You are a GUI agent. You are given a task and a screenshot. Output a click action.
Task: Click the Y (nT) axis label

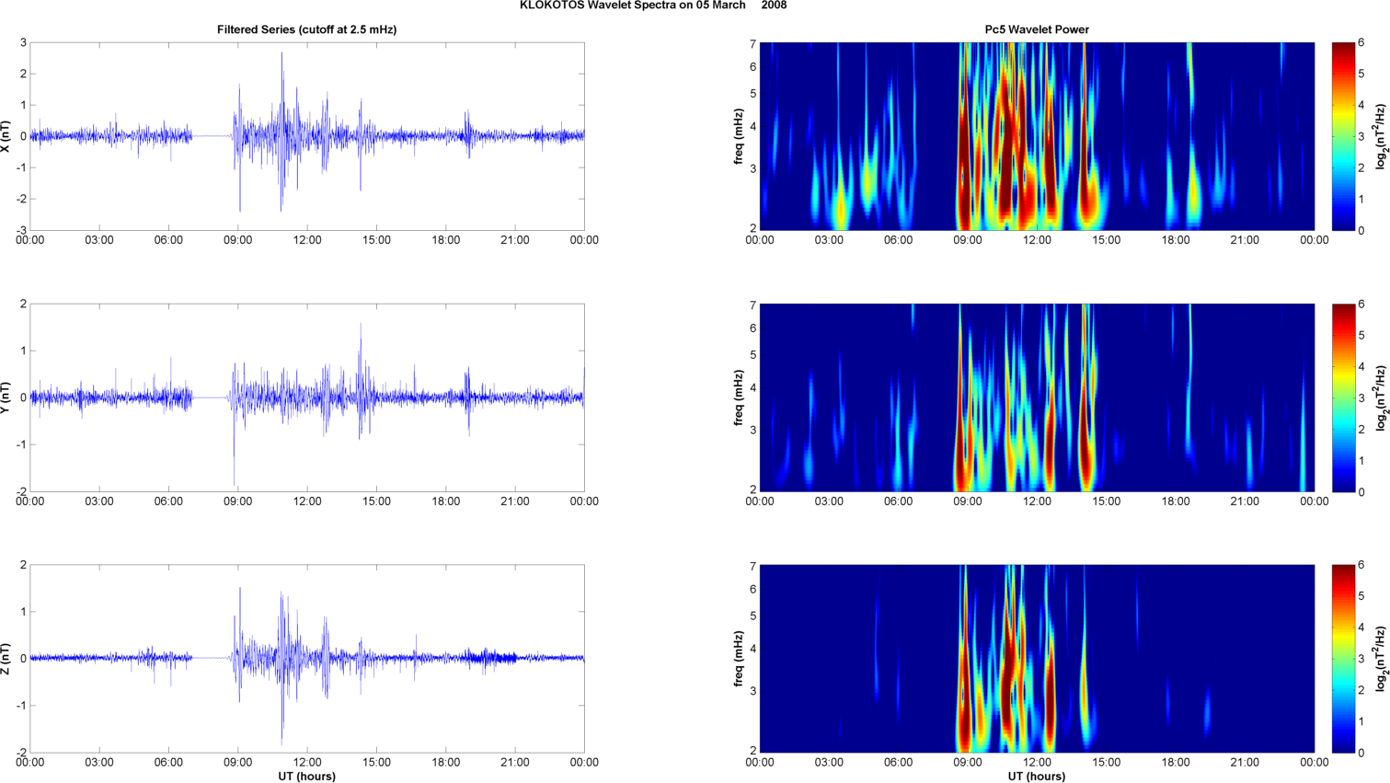click(x=6, y=397)
